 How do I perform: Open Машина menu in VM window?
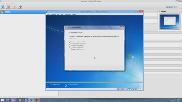click(x=53, y=14)
